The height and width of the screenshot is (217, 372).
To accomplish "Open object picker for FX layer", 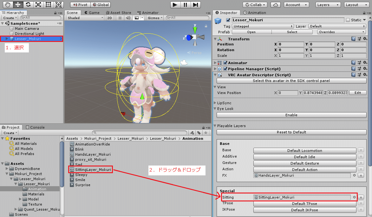I will (354, 175).
